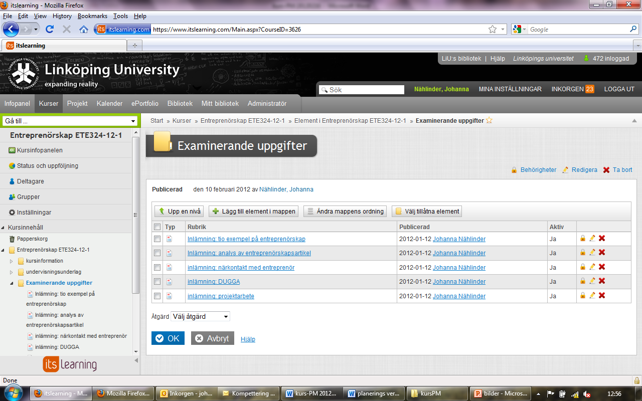Viewport: 642px width, 401px height.
Task: Collapse the sidebar with arrow near itslearning logo
Action: click(136, 360)
